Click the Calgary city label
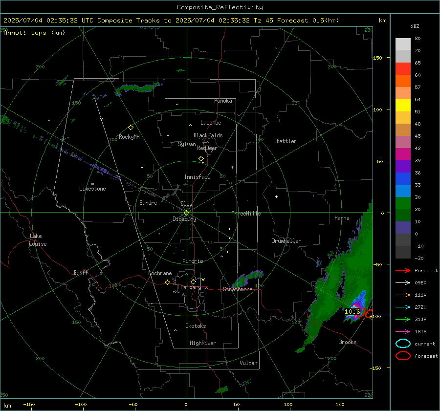This screenshot has height=411, width=440. click(x=191, y=287)
